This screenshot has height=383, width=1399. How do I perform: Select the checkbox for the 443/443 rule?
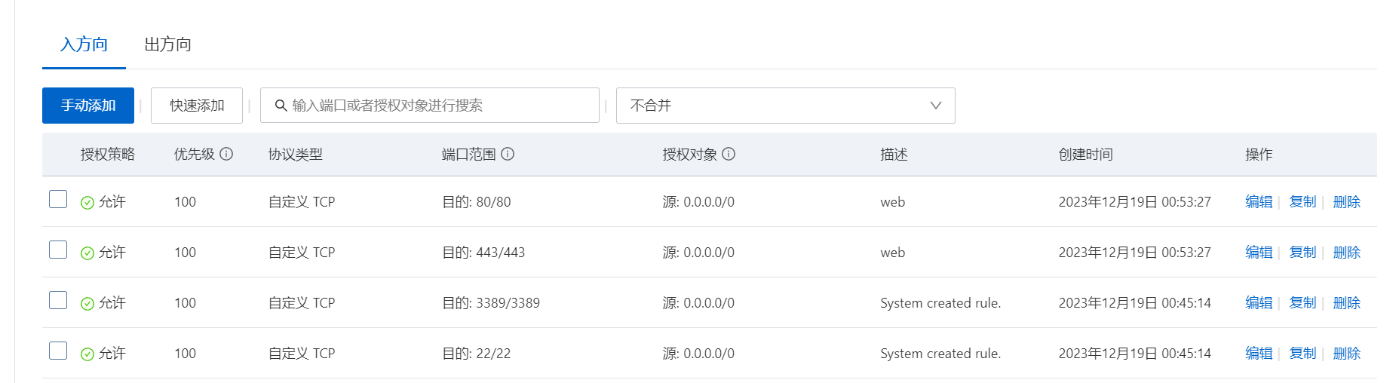58,250
